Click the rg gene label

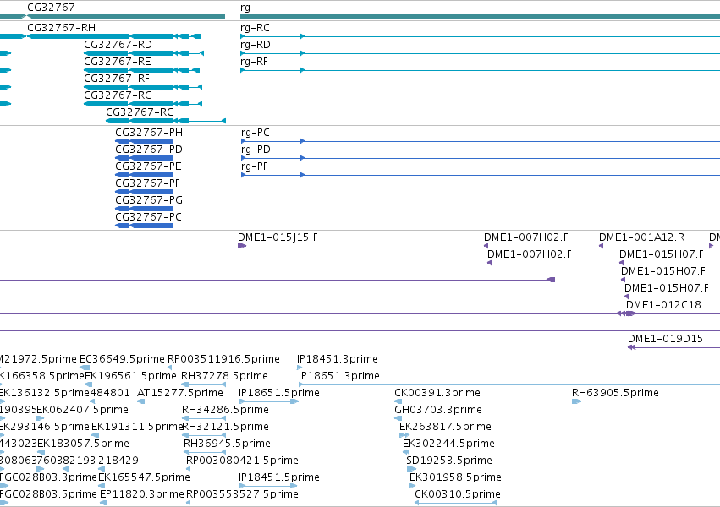click(245, 8)
